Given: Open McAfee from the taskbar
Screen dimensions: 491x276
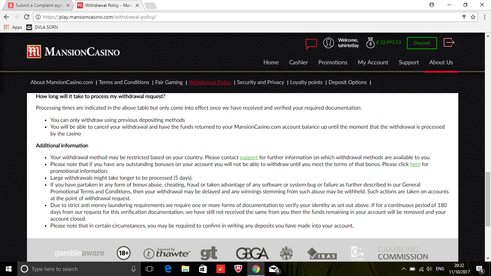Looking at the screenshot, I should [x=238, y=269].
